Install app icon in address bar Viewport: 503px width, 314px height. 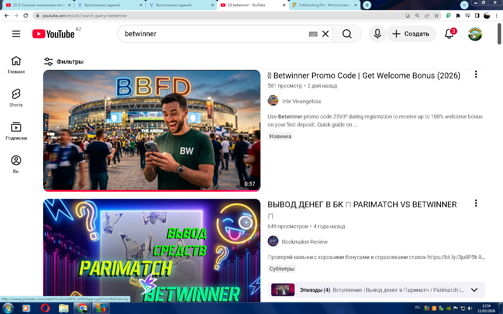(x=407, y=16)
